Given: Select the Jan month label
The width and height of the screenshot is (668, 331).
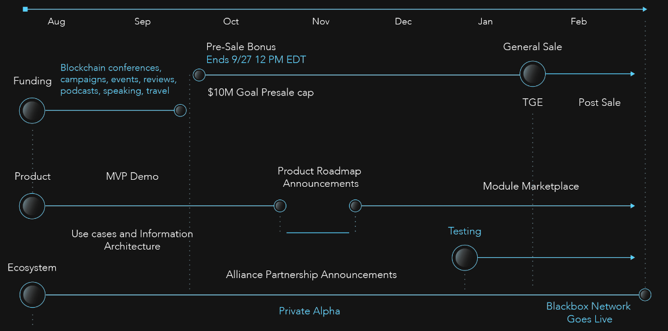Looking at the screenshot, I should 485,22.
